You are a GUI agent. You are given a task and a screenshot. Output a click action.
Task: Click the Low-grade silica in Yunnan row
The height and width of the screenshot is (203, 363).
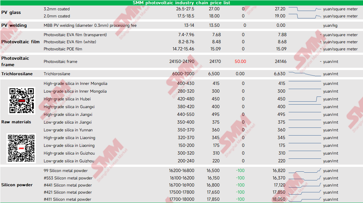pyautogui.click(x=181, y=130)
